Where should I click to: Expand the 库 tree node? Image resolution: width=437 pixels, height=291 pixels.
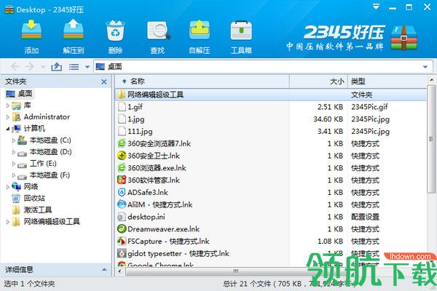coord(8,105)
